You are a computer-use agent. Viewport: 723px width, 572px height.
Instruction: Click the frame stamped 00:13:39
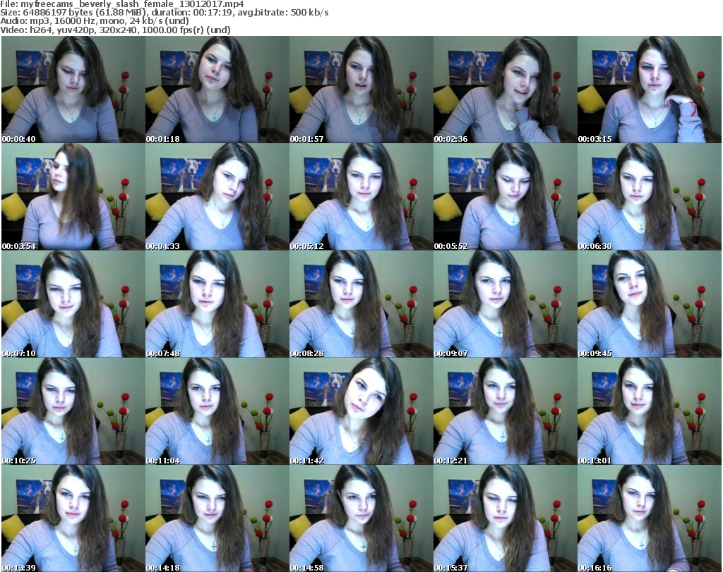pyautogui.click(x=73, y=518)
